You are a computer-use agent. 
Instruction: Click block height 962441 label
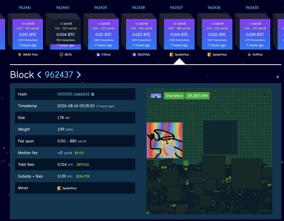[x=25, y=8]
